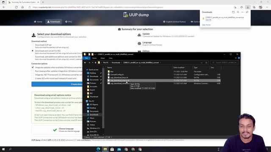Click See more in Downloads flyout

pos(206,25)
